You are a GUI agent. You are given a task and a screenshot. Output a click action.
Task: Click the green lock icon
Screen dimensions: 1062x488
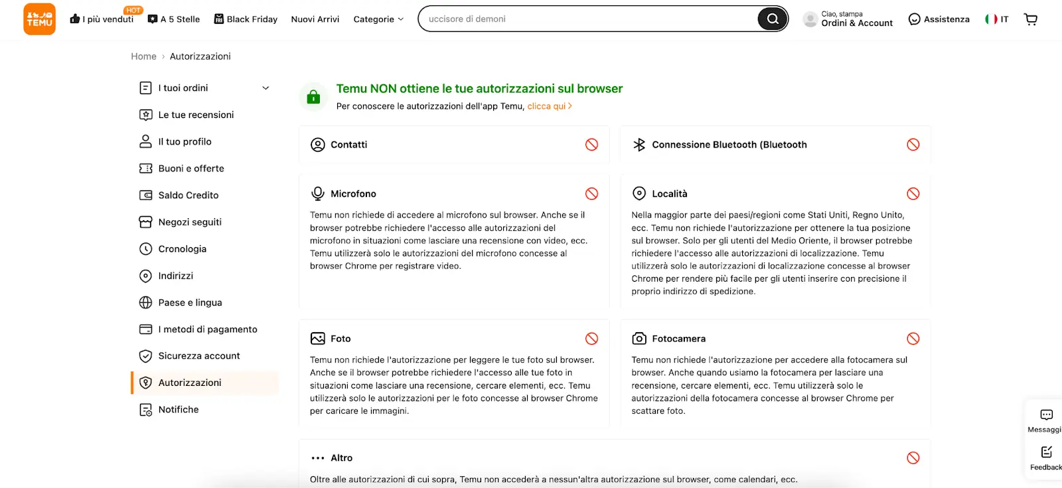coord(313,97)
